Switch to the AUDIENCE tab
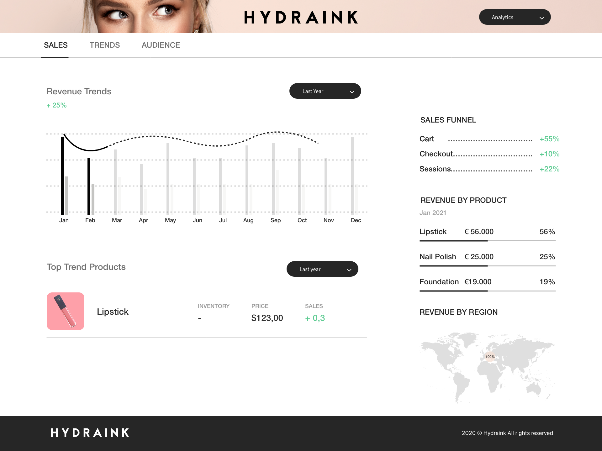 pyautogui.click(x=161, y=45)
